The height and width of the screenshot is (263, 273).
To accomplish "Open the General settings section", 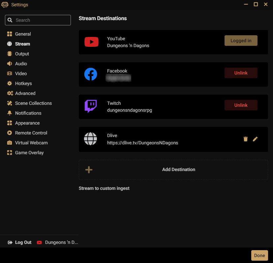I will coord(23,34).
